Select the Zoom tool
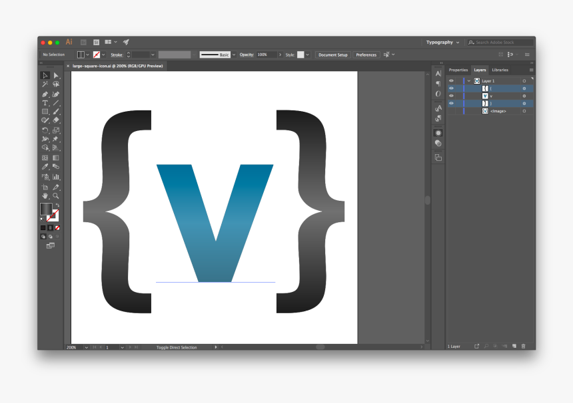This screenshot has width=573, height=403. pos(56,196)
